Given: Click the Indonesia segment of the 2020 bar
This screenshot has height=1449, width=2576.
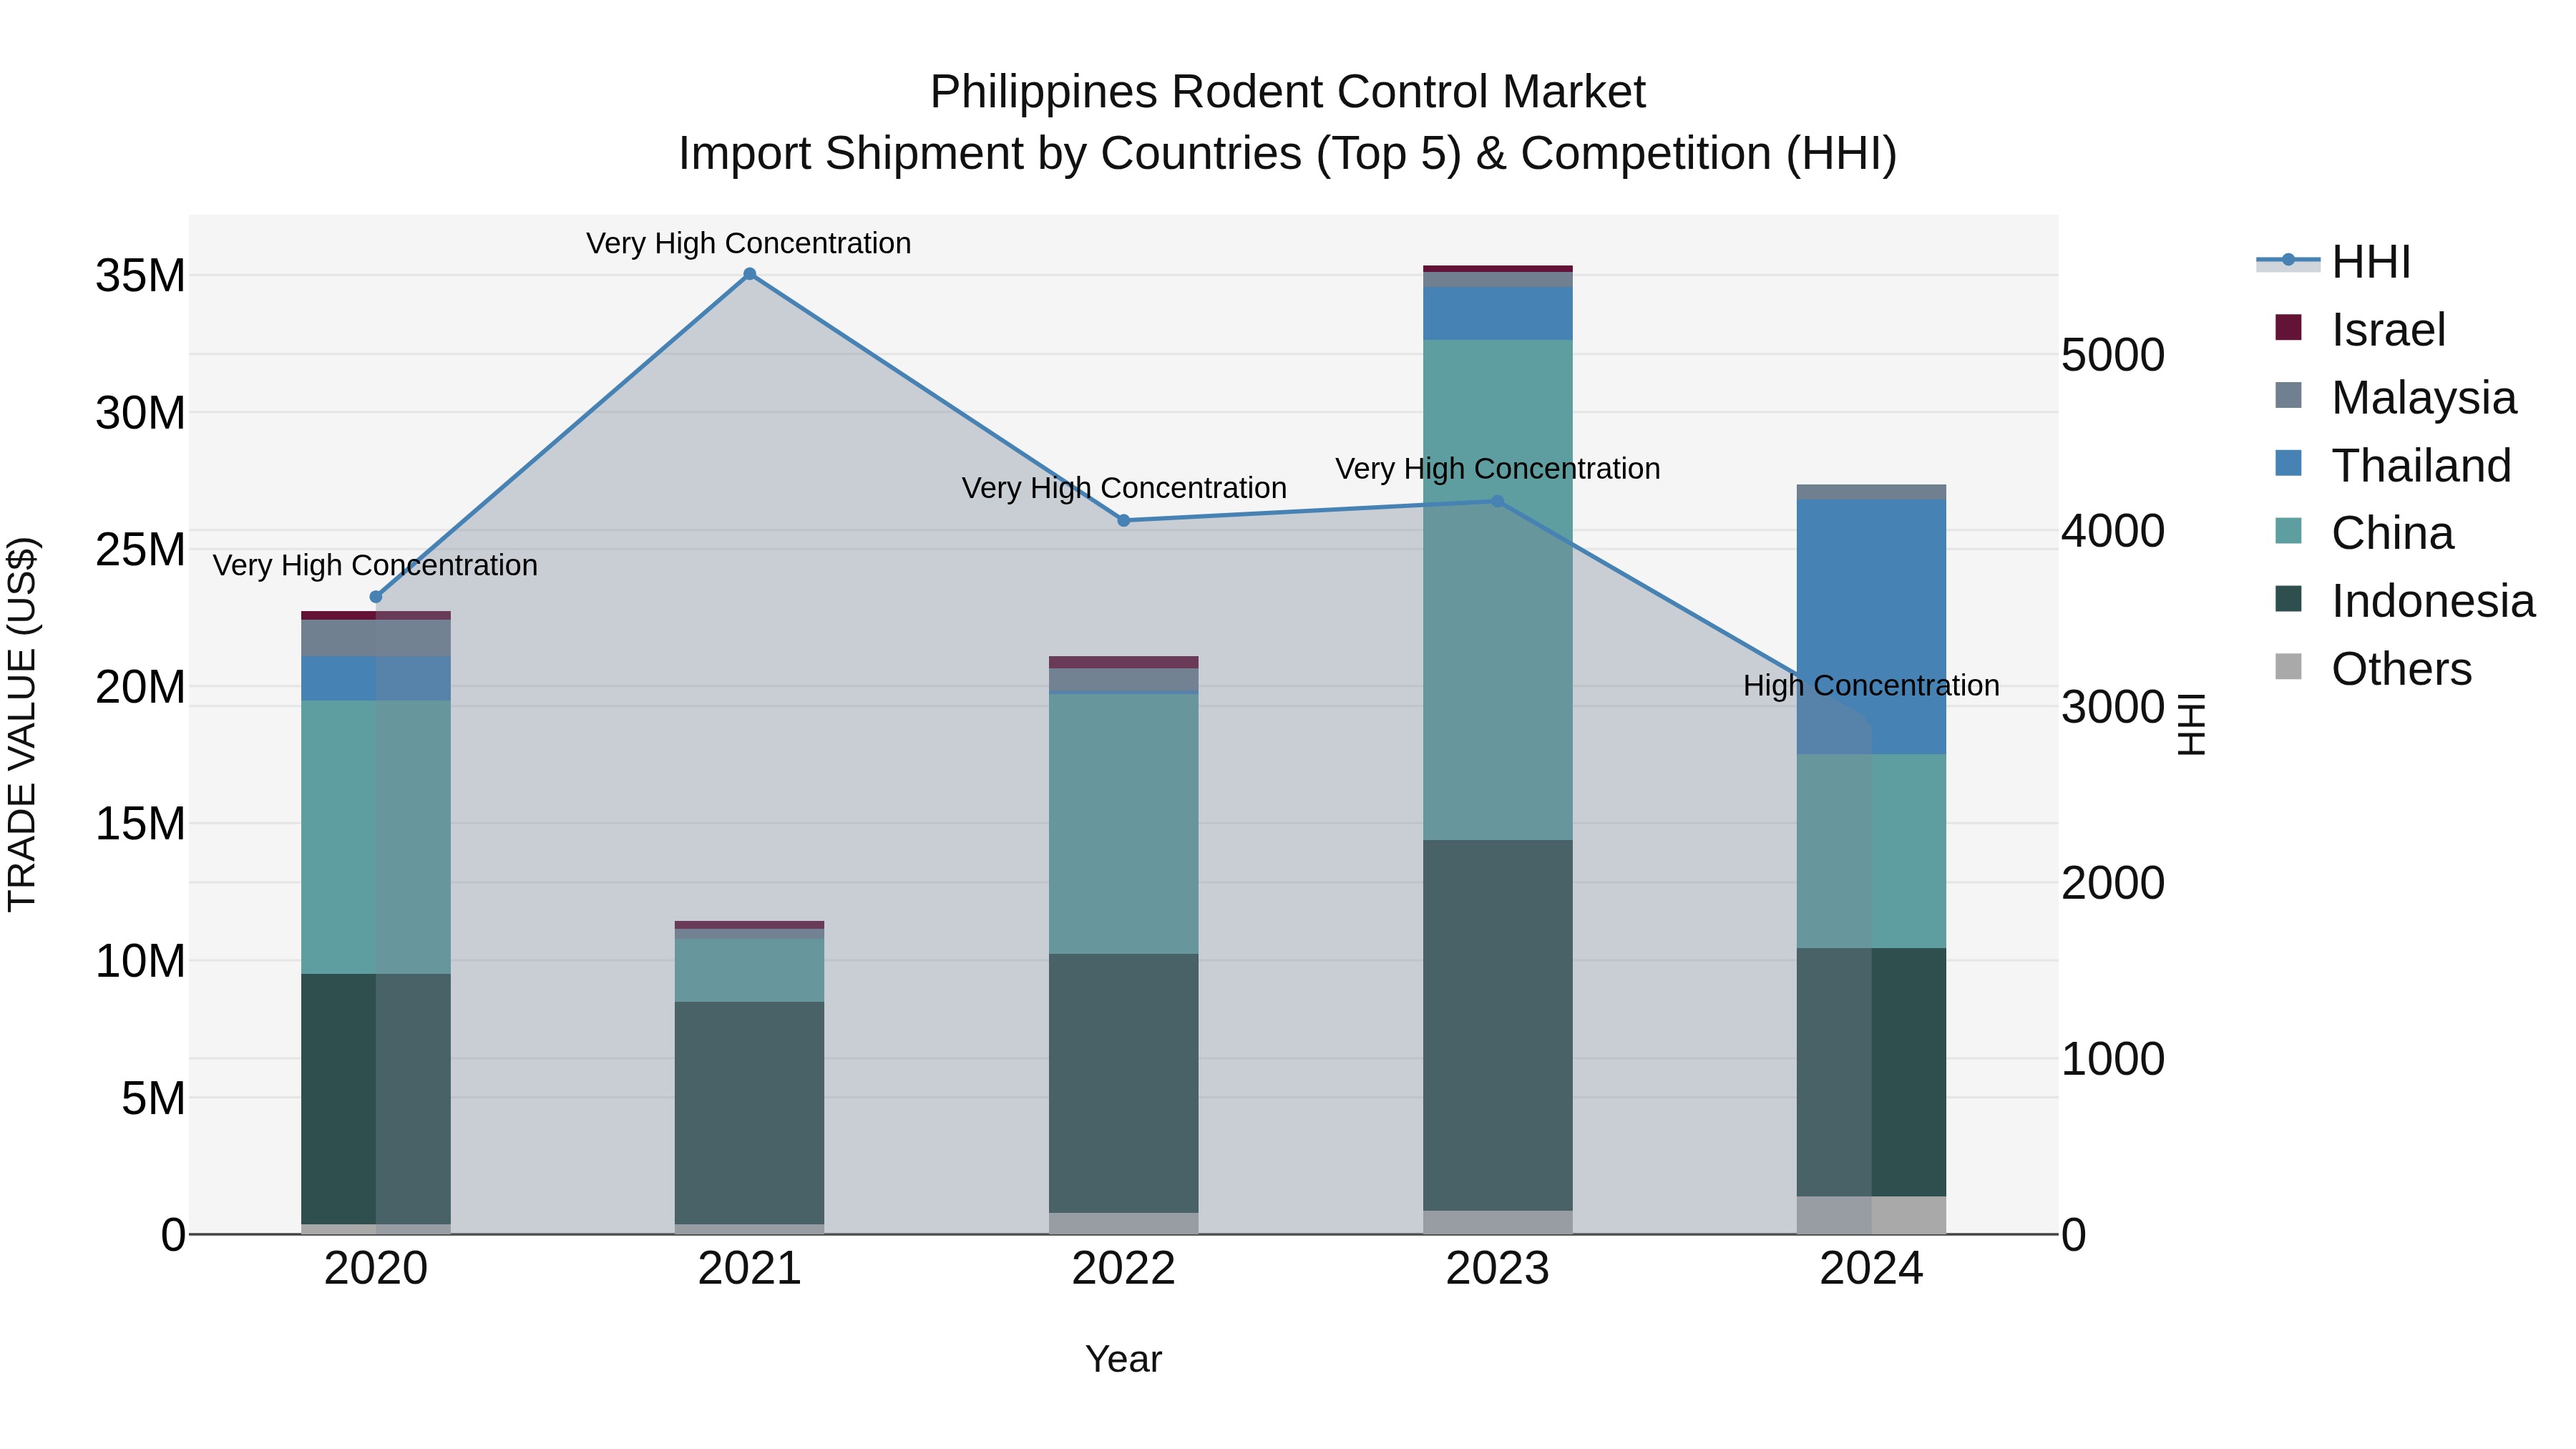Looking at the screenshot, I should 376,1099.
